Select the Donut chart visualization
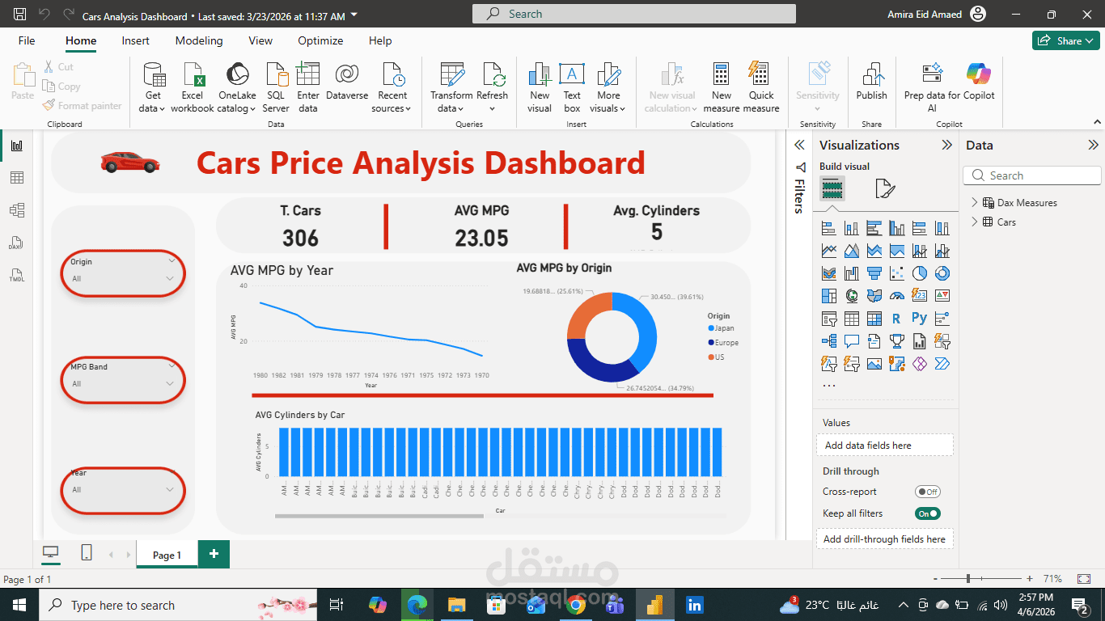The width and height of the screenshot is (1105, 621). pyautogui.click(x=942, y=273)
